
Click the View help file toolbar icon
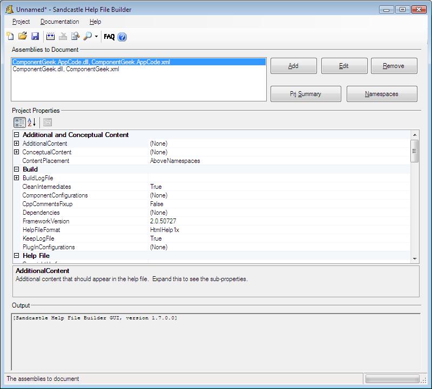click(75, 36)
